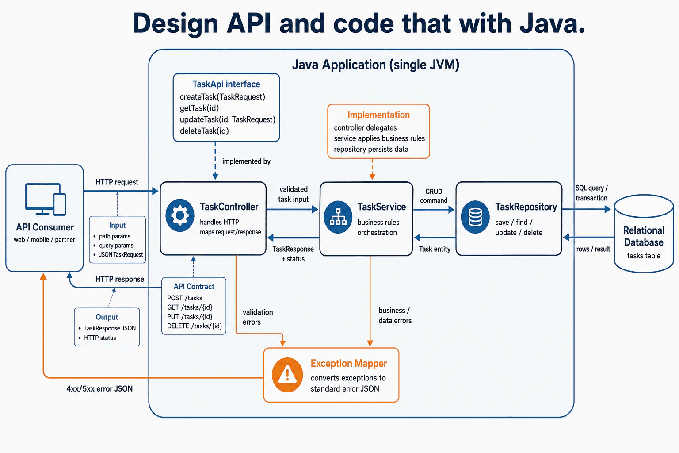Screen dimensions: 679x453
Task: Click the 'Exception Mapper' title
Action: pyautogui.click(x=349, y=363)
